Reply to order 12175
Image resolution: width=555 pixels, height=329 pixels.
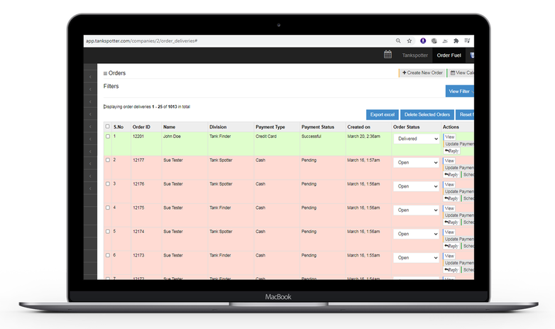coord(451,222)
